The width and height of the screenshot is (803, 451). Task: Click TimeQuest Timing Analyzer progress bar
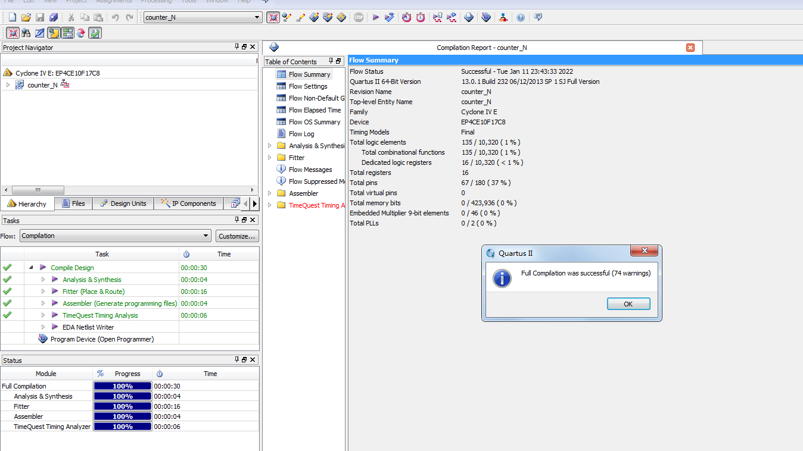(x=122, y=427)
